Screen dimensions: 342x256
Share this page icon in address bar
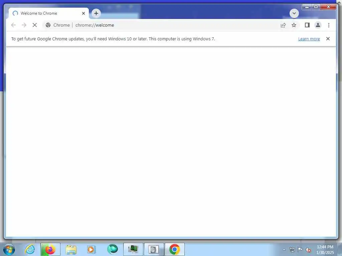(x=283, y=25)
